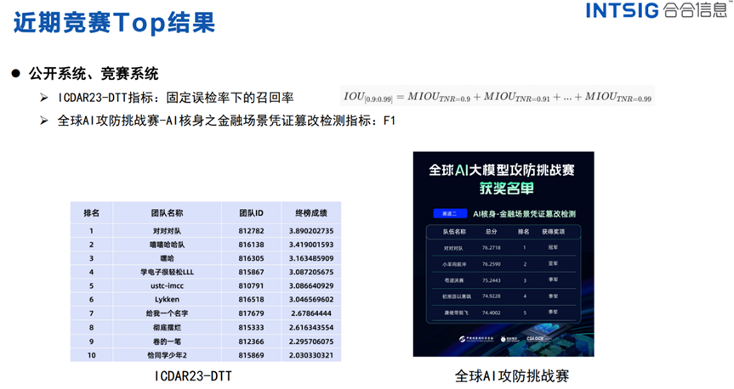Viewport: 734px width, 389px height.
Task: Click team ID 815869
Action: click(252, 355)
